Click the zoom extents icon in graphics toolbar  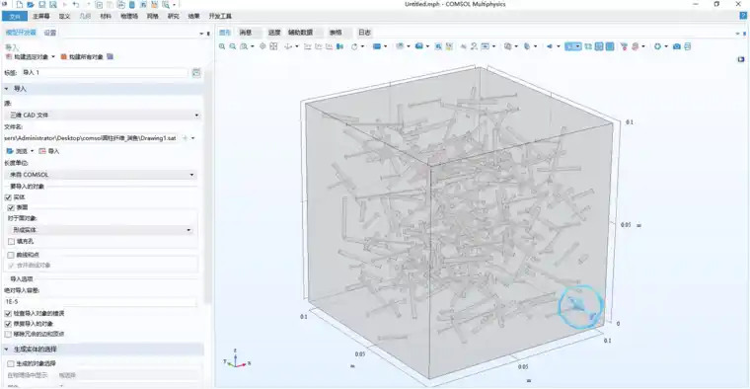click(x=273, y=46)
